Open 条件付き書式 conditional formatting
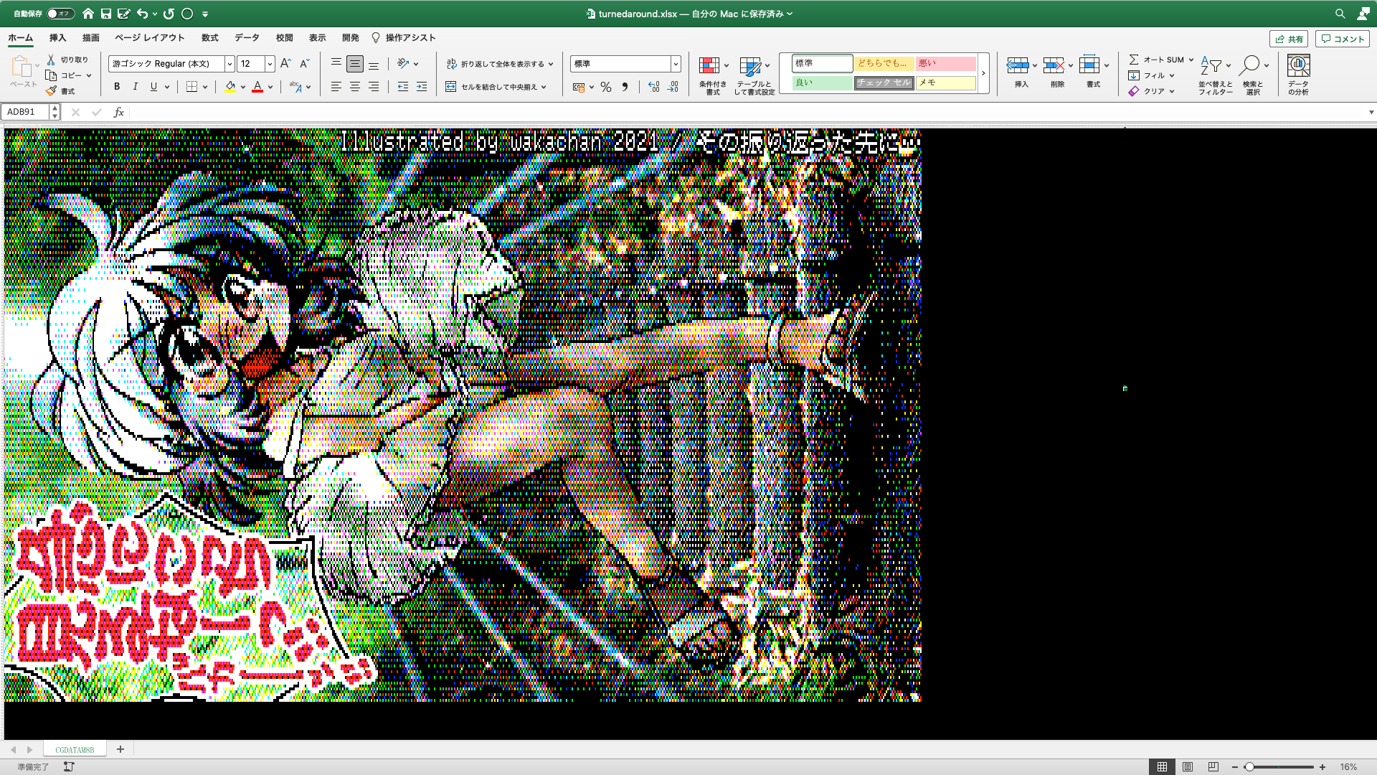 click(x=713, y=75)
